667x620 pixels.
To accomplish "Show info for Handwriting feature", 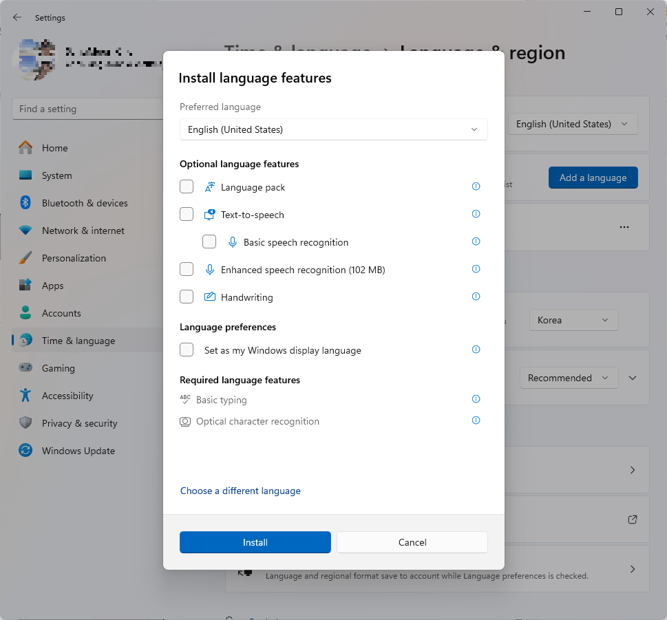I will (476, 297).
